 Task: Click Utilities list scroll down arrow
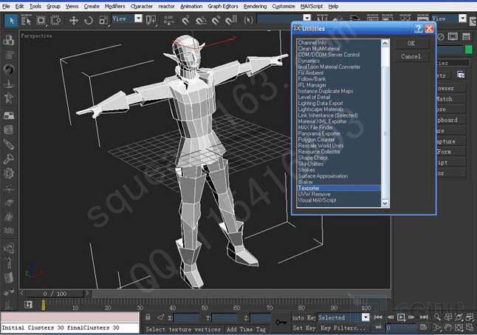[385, 203]
